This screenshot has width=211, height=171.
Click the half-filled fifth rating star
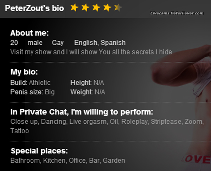[x=118, y=7]
